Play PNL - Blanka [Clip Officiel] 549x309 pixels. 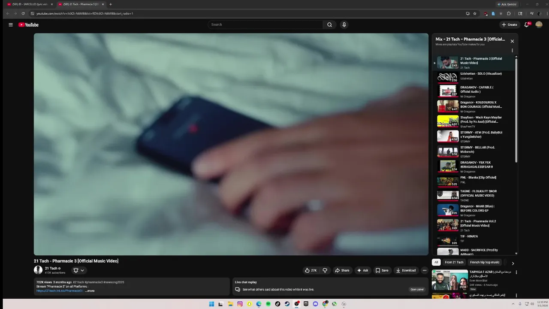tap(474, 182)
